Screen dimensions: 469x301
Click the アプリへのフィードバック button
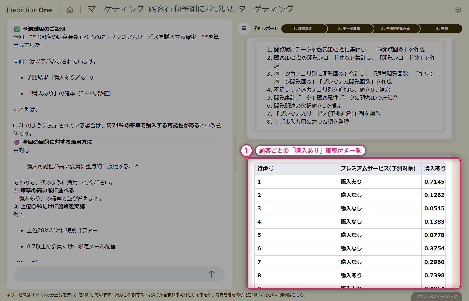[437, 296]
